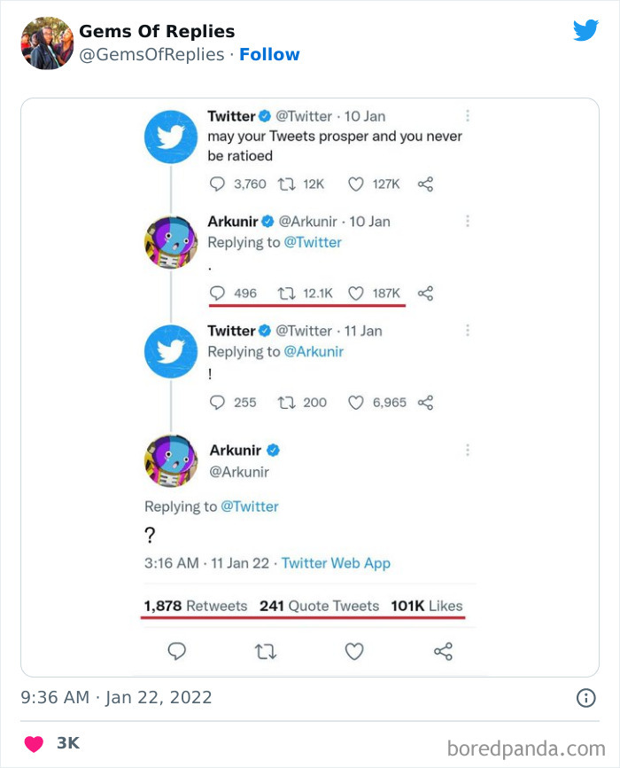
Task: Click the reply icon under Arkunir's main tweet
Action: tap(177, 652)
